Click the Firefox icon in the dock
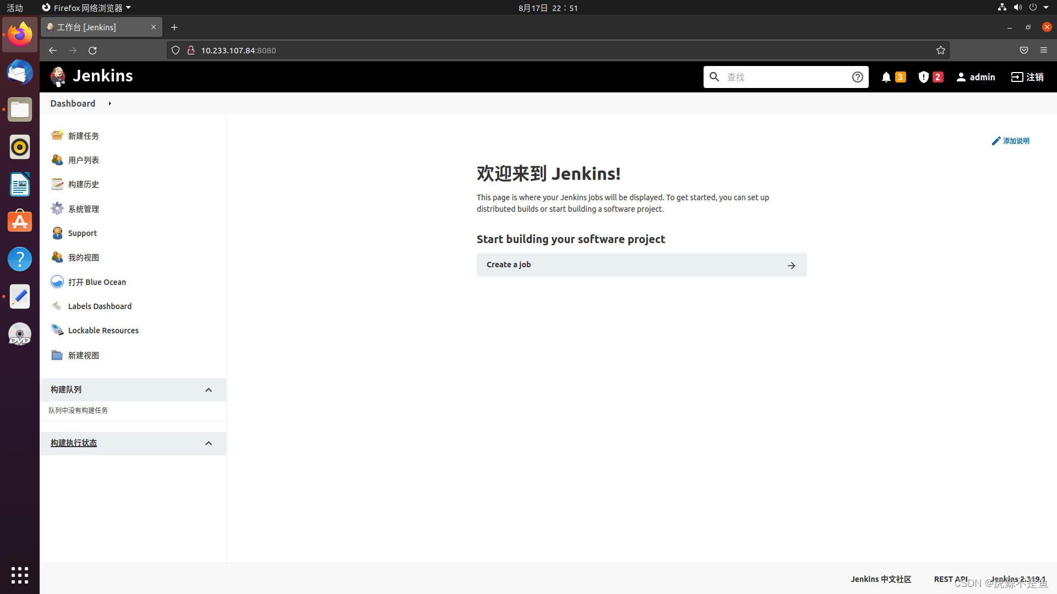 (20, 35)
